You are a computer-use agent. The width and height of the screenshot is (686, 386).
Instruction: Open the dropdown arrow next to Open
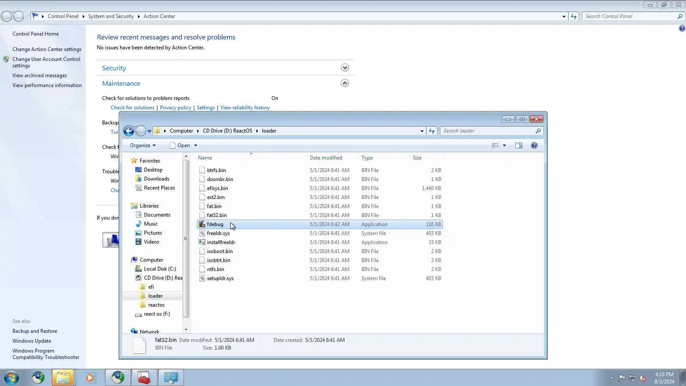pos(196,145)
